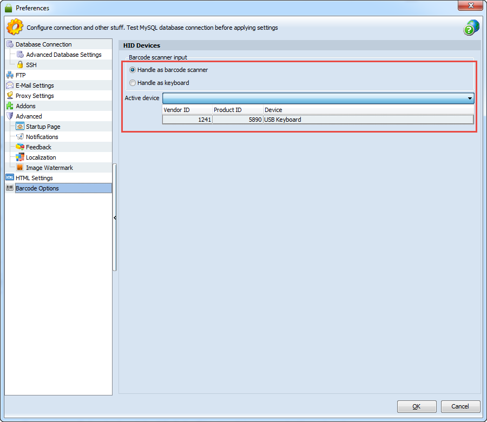Image resolution: width=487 pixels, height=422 pixels.
Task: Open Addons page
Action: pos(26,106)
